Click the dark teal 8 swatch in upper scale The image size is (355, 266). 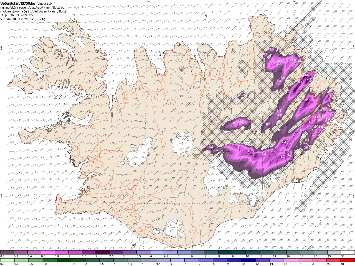pos(225,252)
